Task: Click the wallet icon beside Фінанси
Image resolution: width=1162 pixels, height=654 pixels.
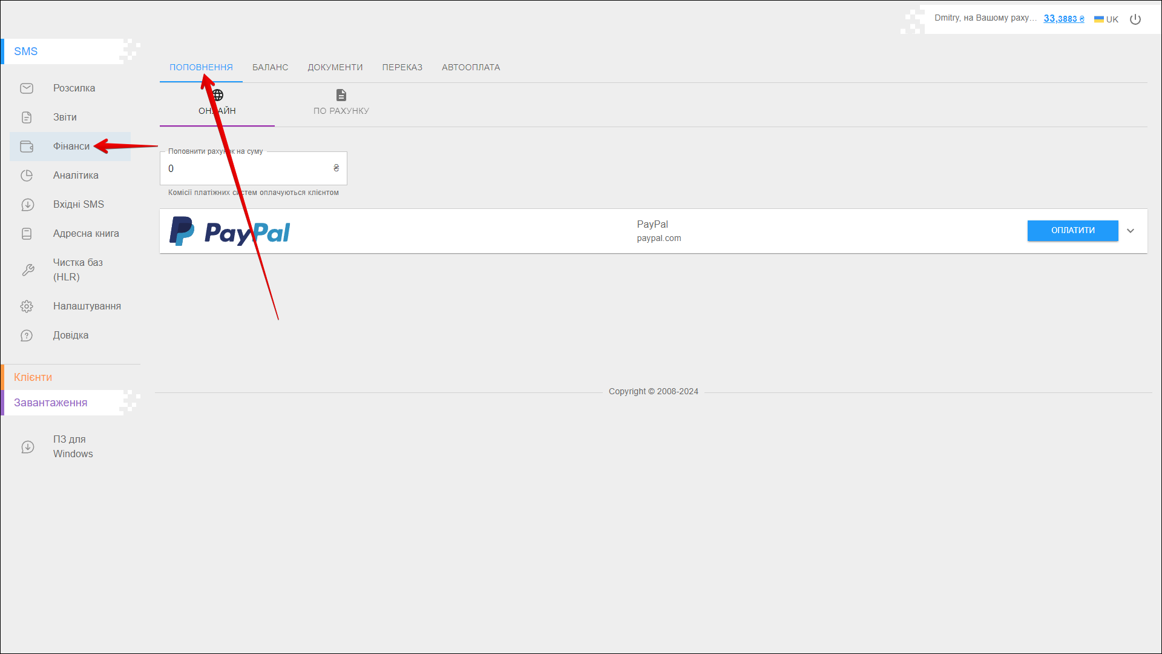Action: [x=27, y=147]
